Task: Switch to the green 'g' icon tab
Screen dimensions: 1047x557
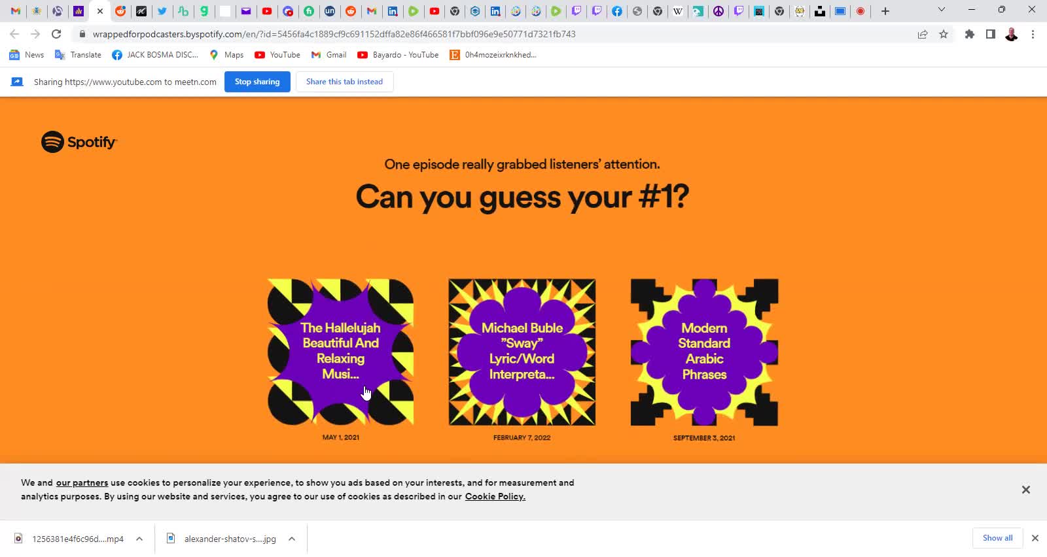Action: (x=204, y=11)
